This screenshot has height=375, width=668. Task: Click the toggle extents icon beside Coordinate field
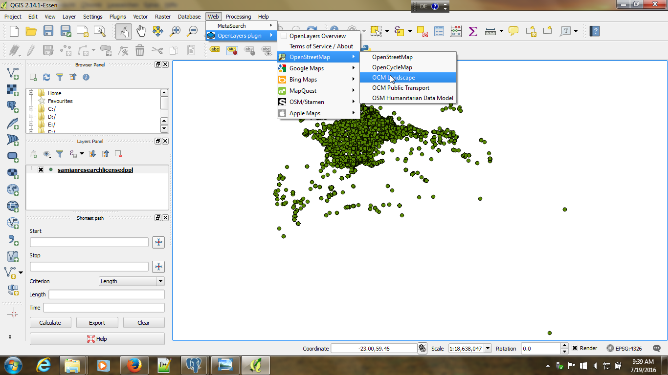(x=423, y=348)
